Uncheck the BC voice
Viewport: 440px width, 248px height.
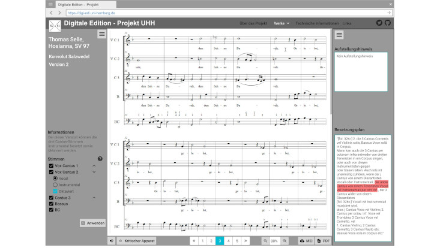51,210
